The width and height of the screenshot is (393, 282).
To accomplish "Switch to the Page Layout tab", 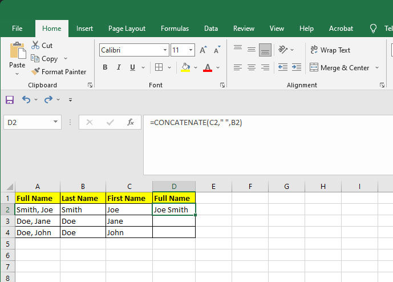I will point(127,29).
